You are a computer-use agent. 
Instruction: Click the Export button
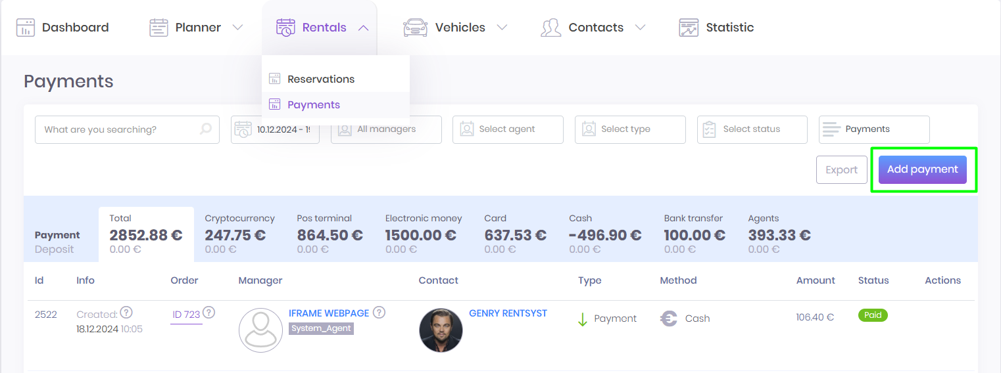841,169
